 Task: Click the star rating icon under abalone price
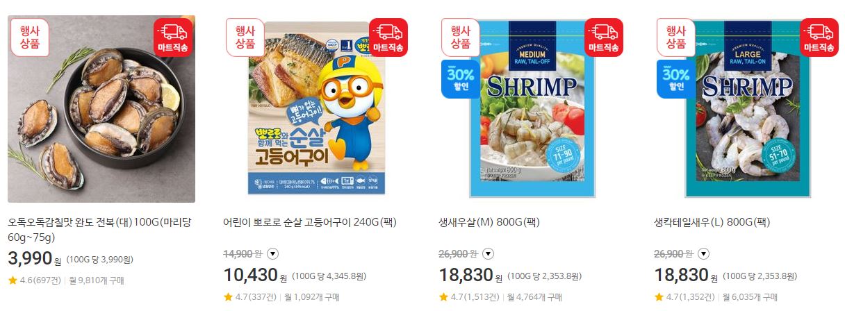tap(13, 280)
